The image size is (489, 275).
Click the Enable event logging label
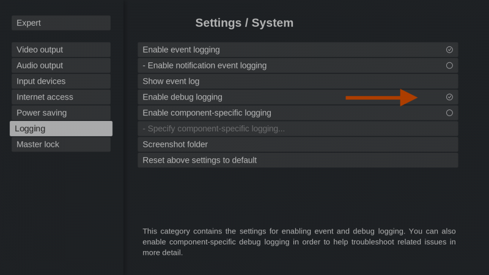(181, 50)
